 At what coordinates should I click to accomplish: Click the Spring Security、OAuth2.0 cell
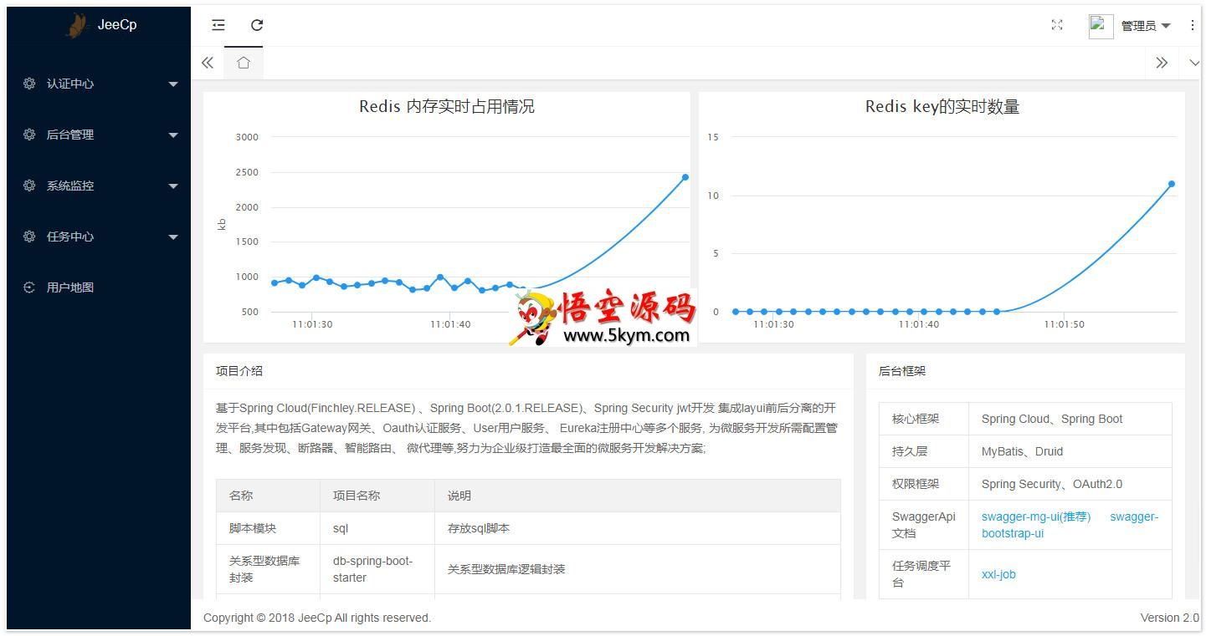1070,484
